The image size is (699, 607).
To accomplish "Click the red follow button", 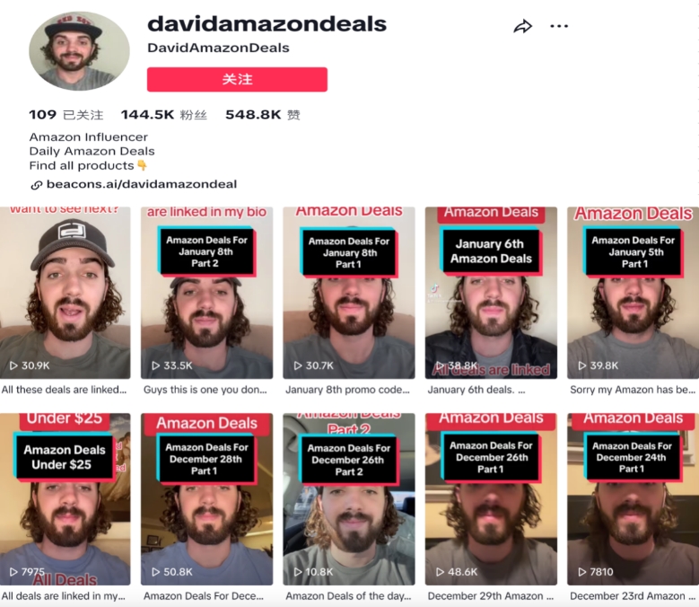I will [x=237, y=79].
